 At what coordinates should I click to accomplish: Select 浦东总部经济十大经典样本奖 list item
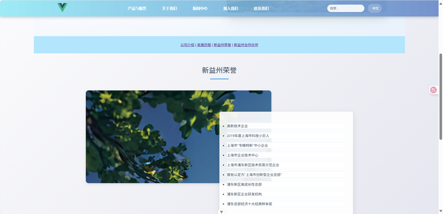pos(286,204)
